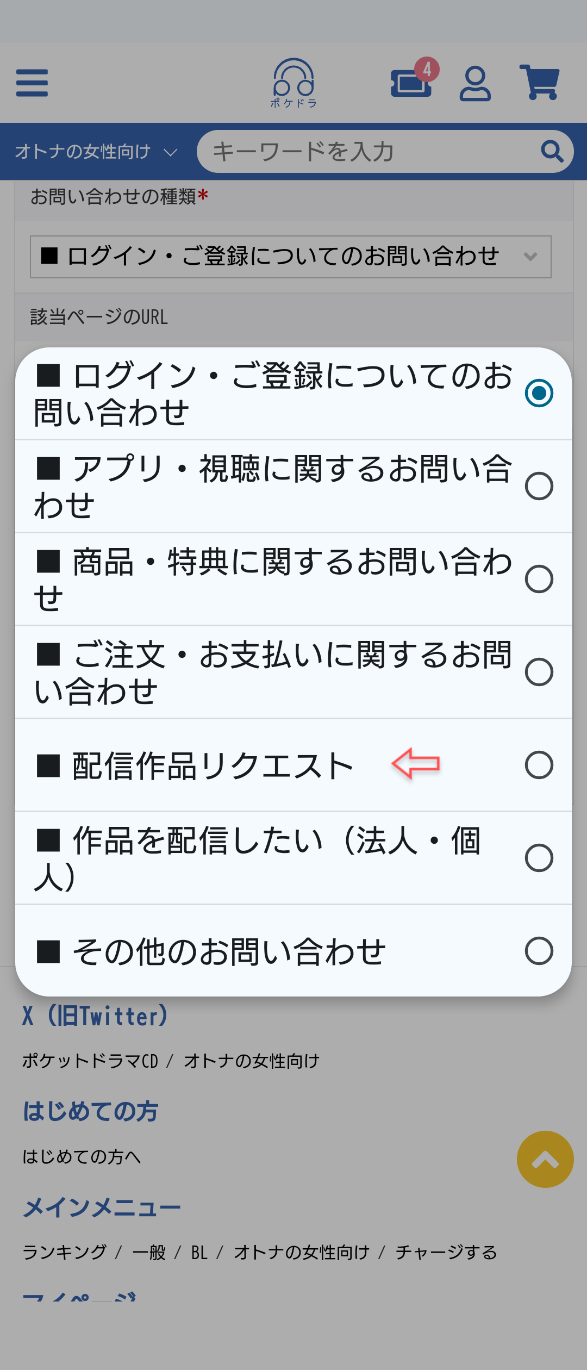The height and width of the screenshot is (1370, 587).
Task: Tap the yellow scroll-to-top arrow button
Action: 545,1159
